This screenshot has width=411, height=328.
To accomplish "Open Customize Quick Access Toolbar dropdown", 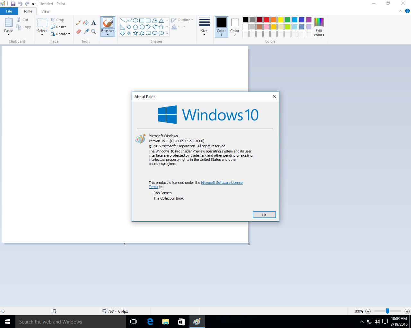I will pos(33,4).
